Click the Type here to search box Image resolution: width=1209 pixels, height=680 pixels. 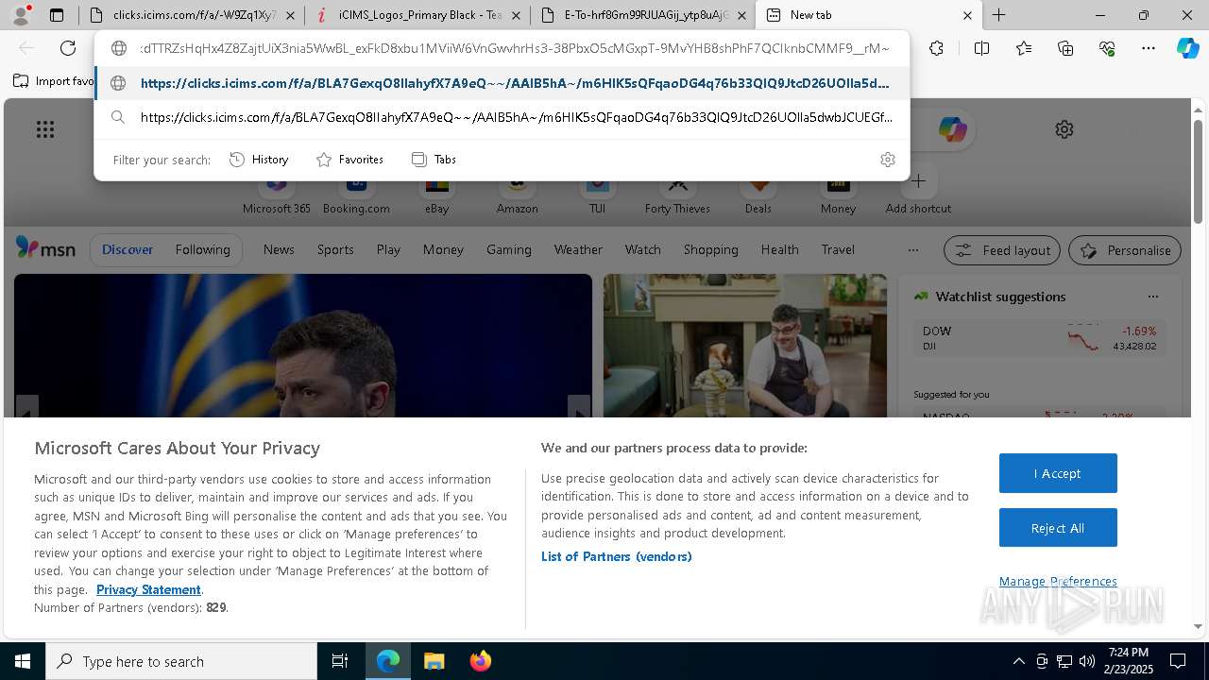point(181,661)
